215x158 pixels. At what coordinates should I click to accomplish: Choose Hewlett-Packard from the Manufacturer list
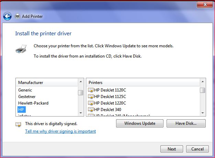[33, 103]
